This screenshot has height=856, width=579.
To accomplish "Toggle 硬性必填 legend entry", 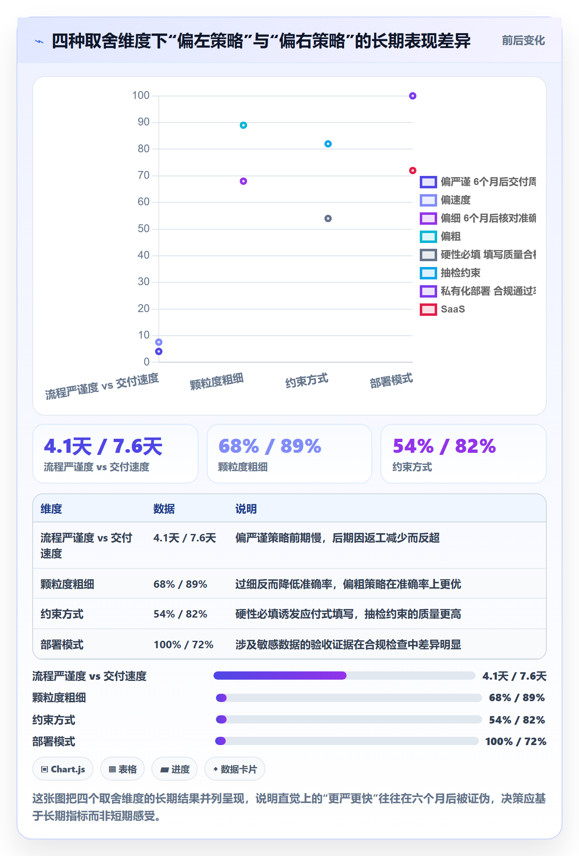I will point(478,255).
